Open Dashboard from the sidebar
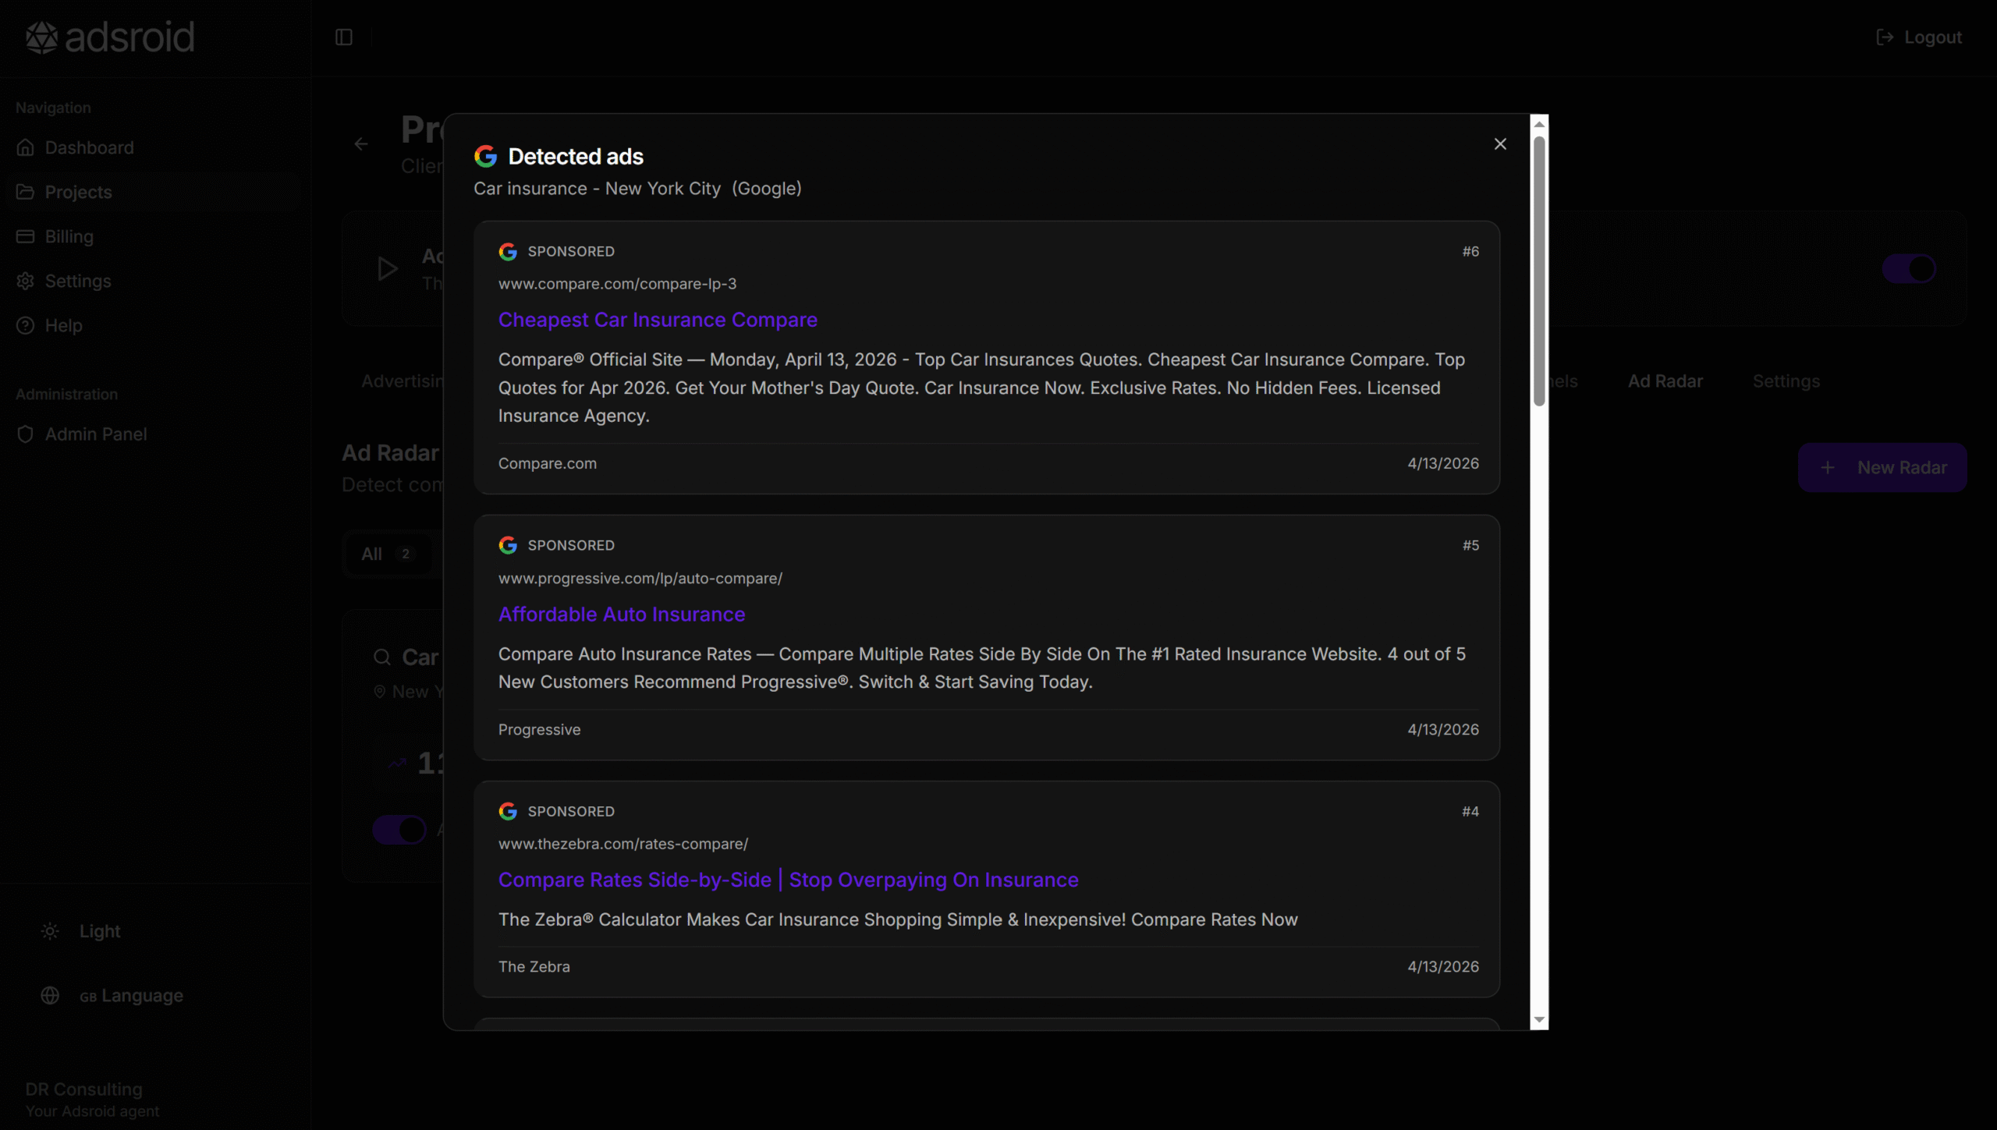Screen dimensions: 1997x1130 [x=89, y=147]
